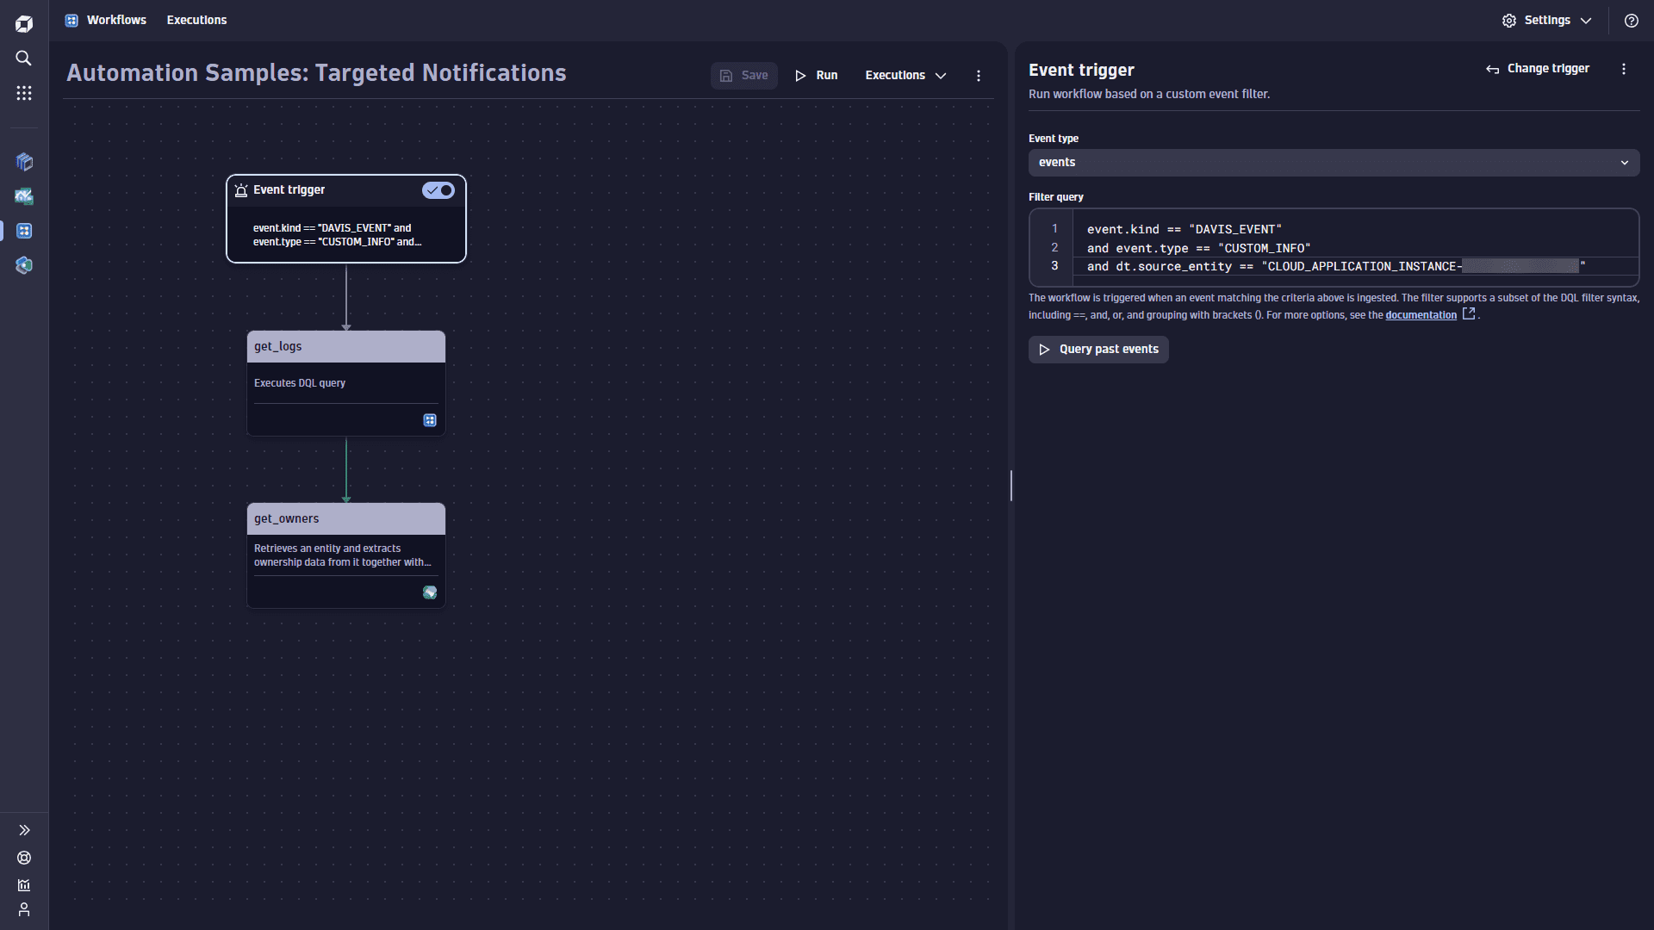Image resolution: width=1654 pixels, height=930 pixels.
Task: Click the help question mark icon
Action: (x=1631, y=21)
